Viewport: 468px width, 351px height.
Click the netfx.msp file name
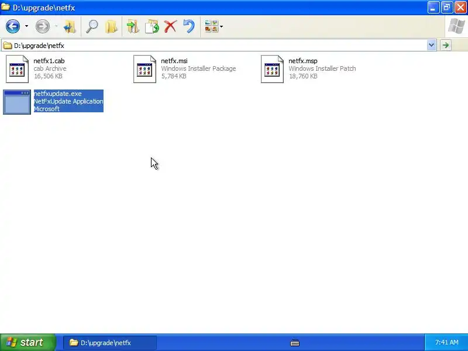coord(302,61)
